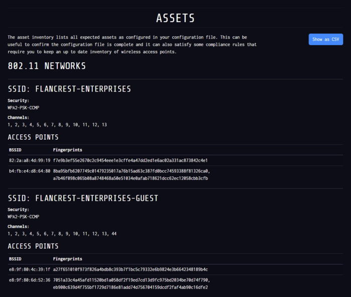This screenshot has height=297, width=351.
Task: Click the guest network's ACCESS POINTS heading
Action: point(33,246)
